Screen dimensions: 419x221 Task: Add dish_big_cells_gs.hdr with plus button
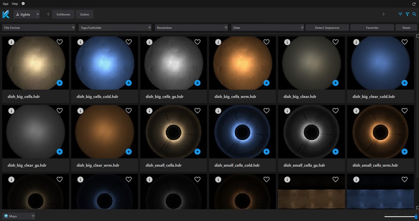(x=198, y=83)
